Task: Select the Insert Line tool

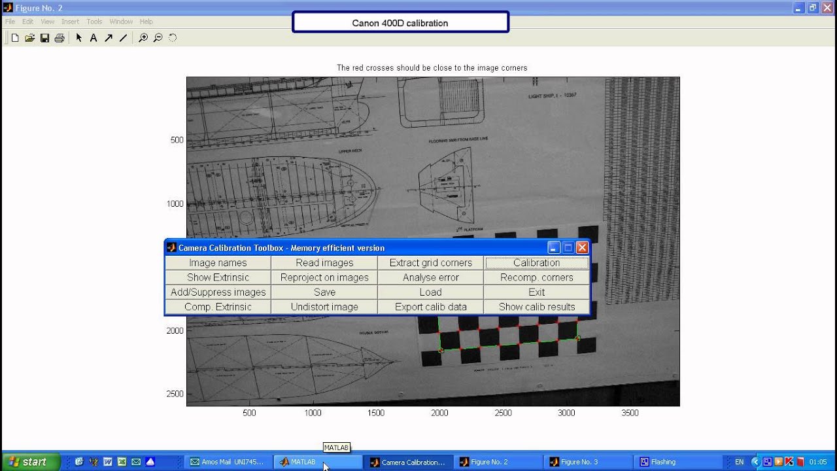Action: [123, 38]
